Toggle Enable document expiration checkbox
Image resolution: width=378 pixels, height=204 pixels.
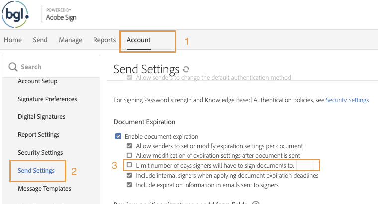[x=118, y=137]
